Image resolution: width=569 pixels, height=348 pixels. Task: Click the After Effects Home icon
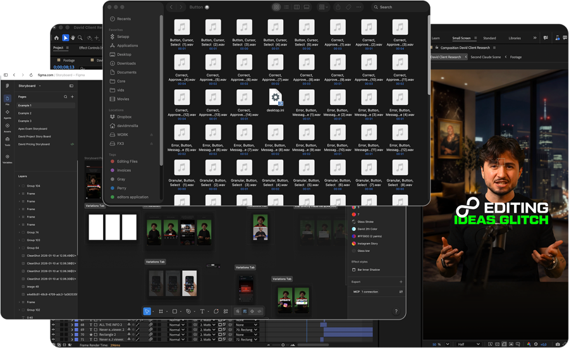[x=56, y=38]
